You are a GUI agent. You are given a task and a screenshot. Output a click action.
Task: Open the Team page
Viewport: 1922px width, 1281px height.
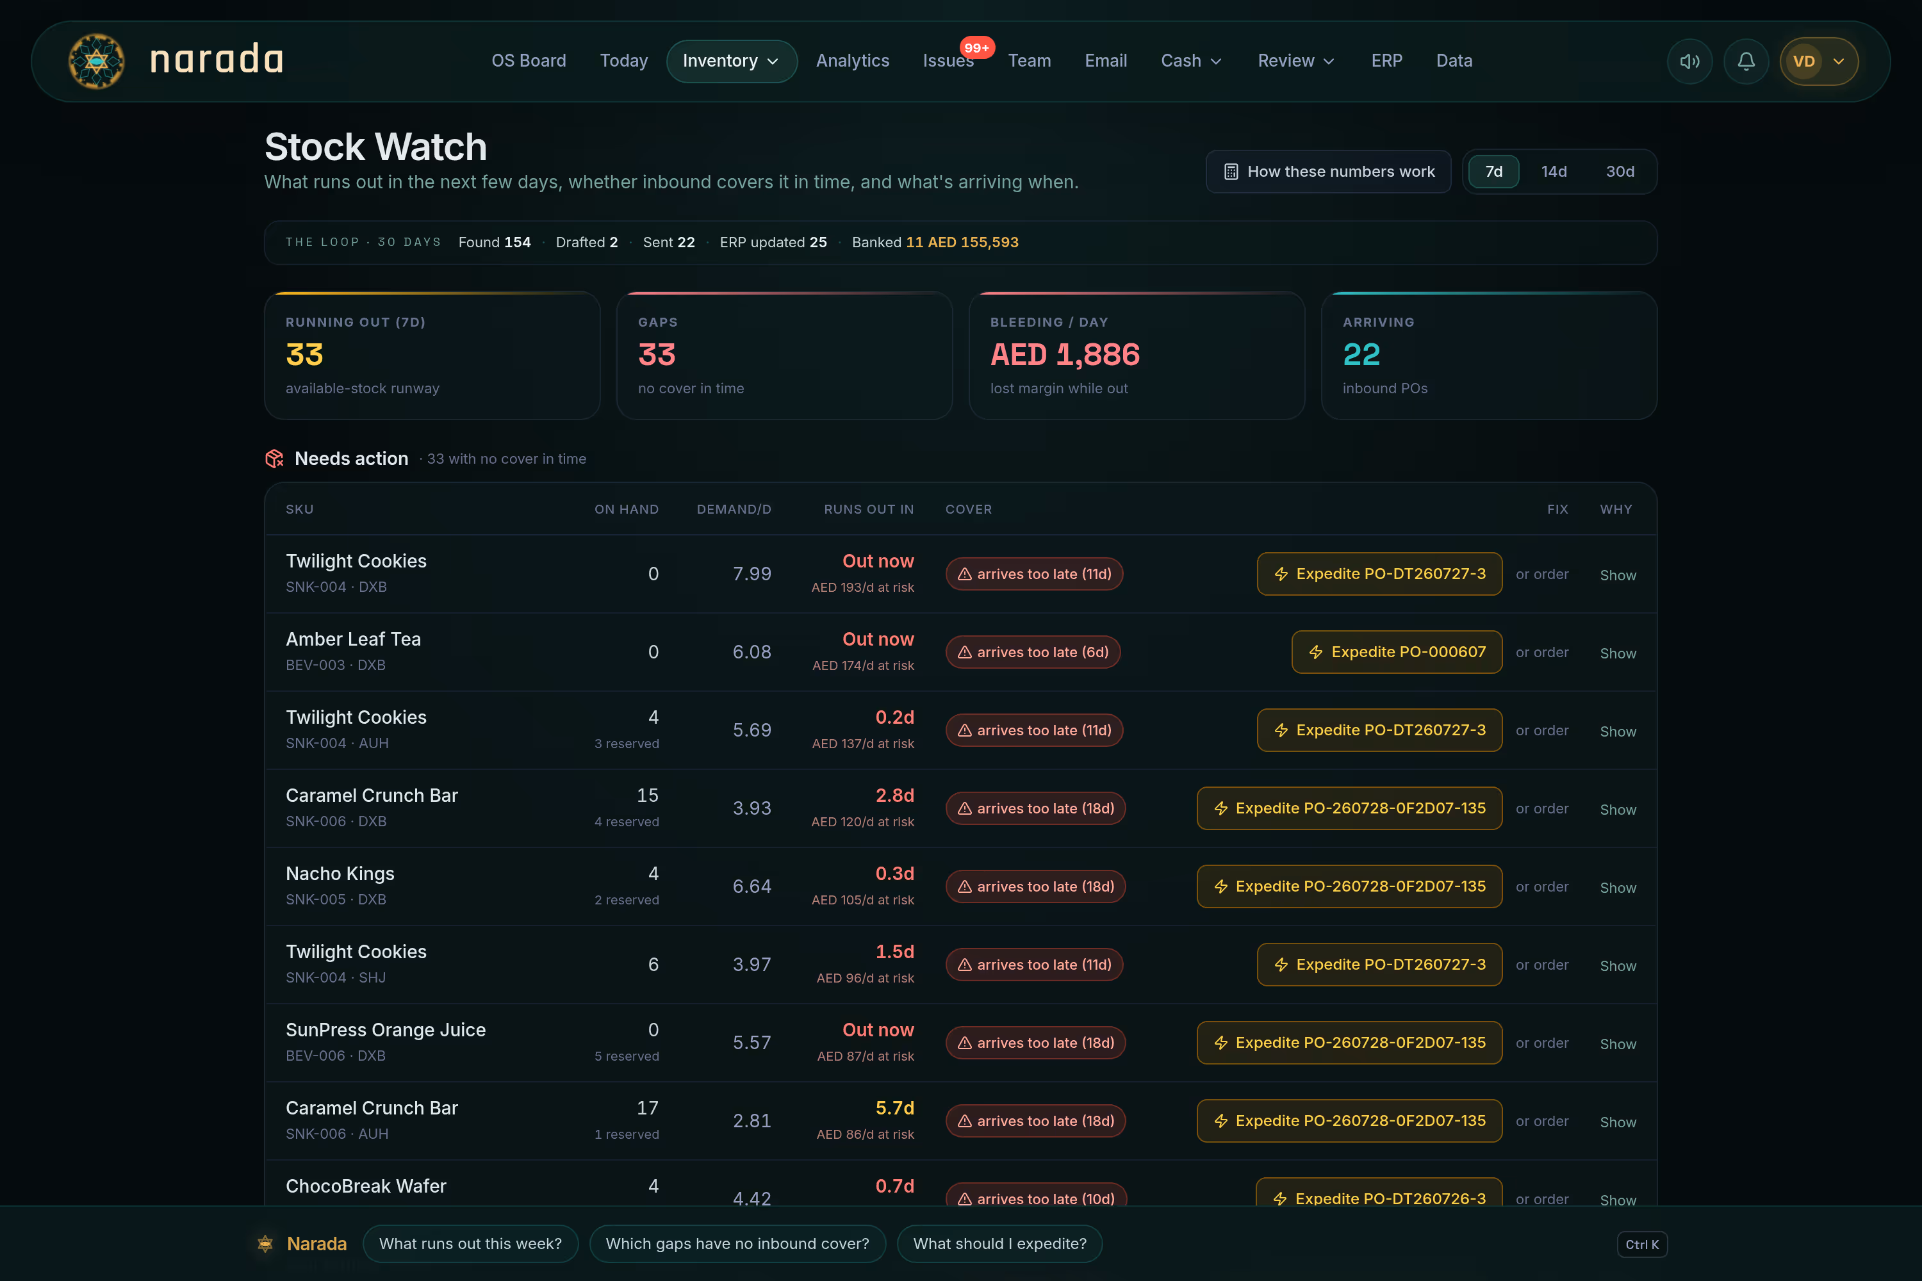(1029, 61)
